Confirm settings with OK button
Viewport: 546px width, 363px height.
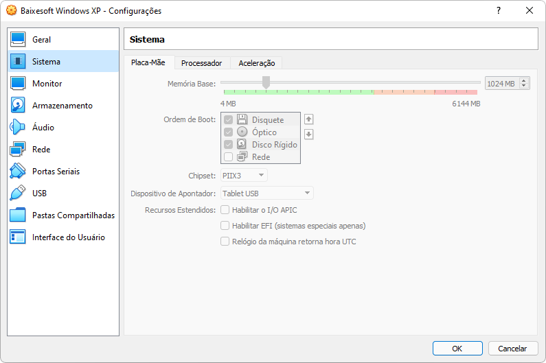point(457,349)
